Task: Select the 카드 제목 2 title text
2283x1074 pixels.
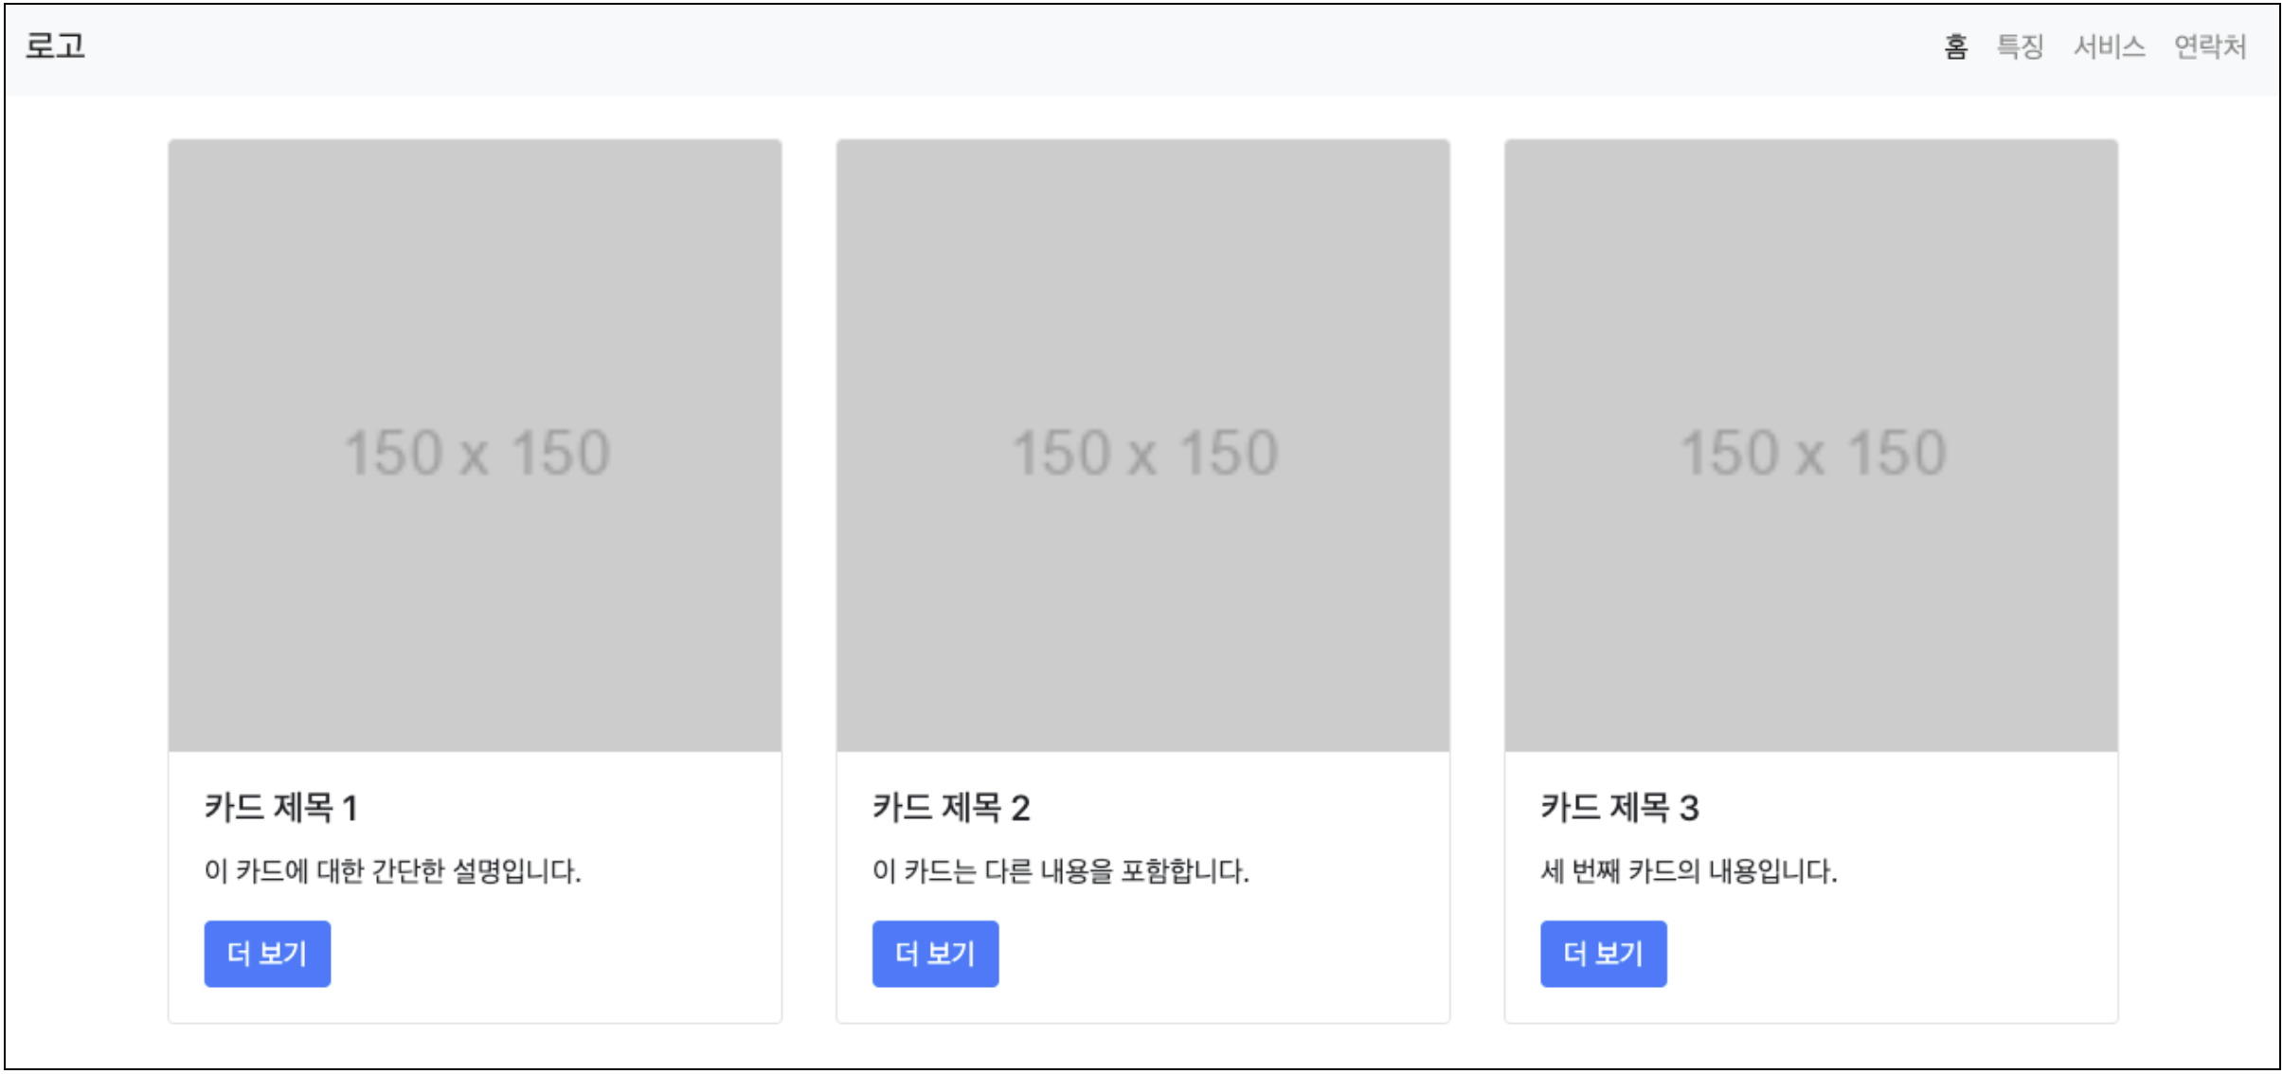Action: (950, 808)
